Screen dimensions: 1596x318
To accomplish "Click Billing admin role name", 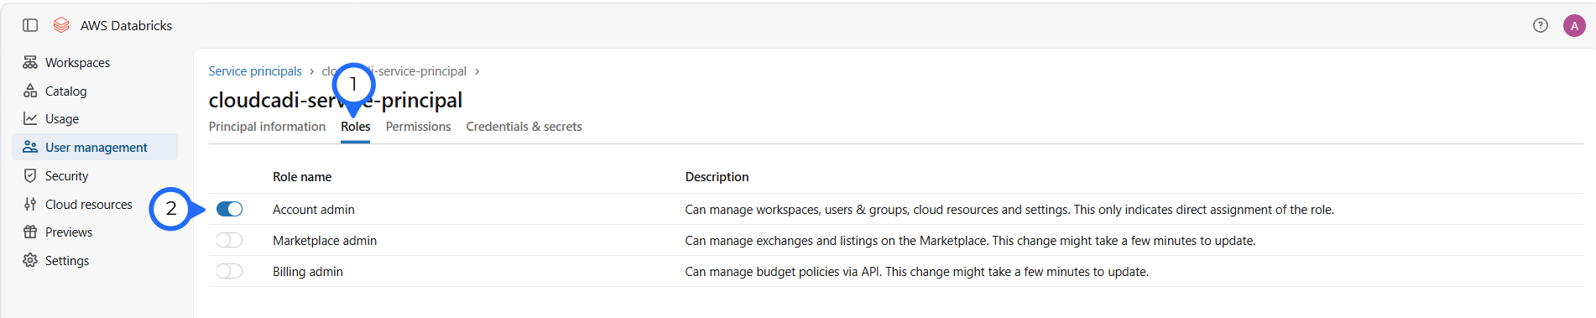I will point(308,272).
